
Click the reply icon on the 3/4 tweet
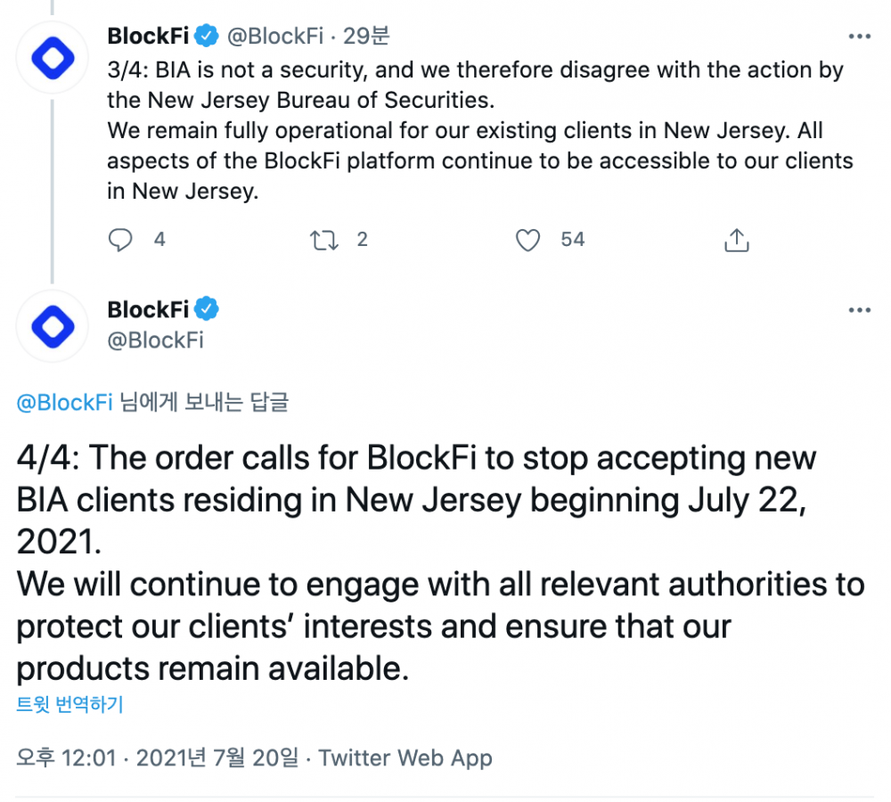tap(120, 240)
